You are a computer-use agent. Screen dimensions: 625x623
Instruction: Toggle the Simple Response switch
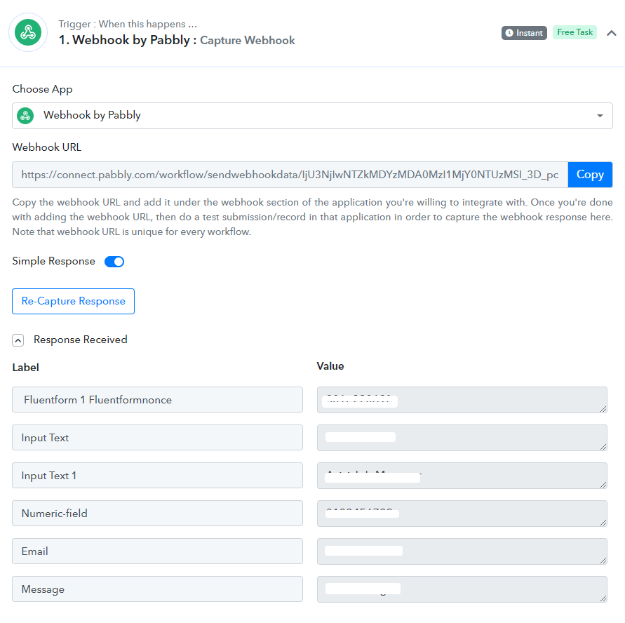tap(114, 262)
